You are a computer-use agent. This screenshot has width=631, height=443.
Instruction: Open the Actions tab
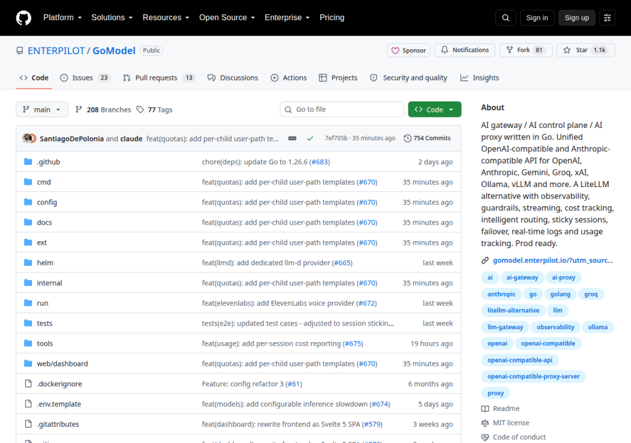(288, 78)
